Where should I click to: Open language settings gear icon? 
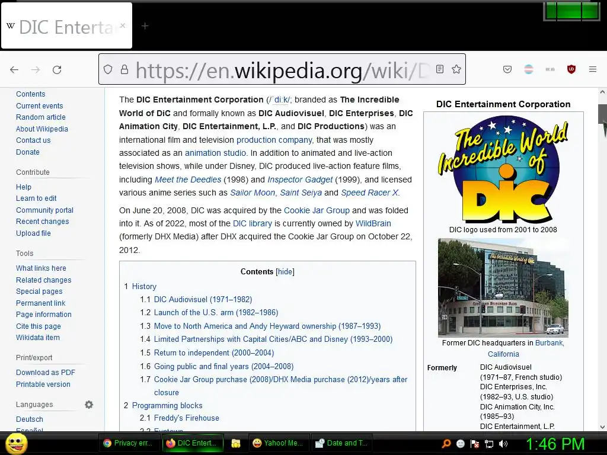click(x=89, y=404)
